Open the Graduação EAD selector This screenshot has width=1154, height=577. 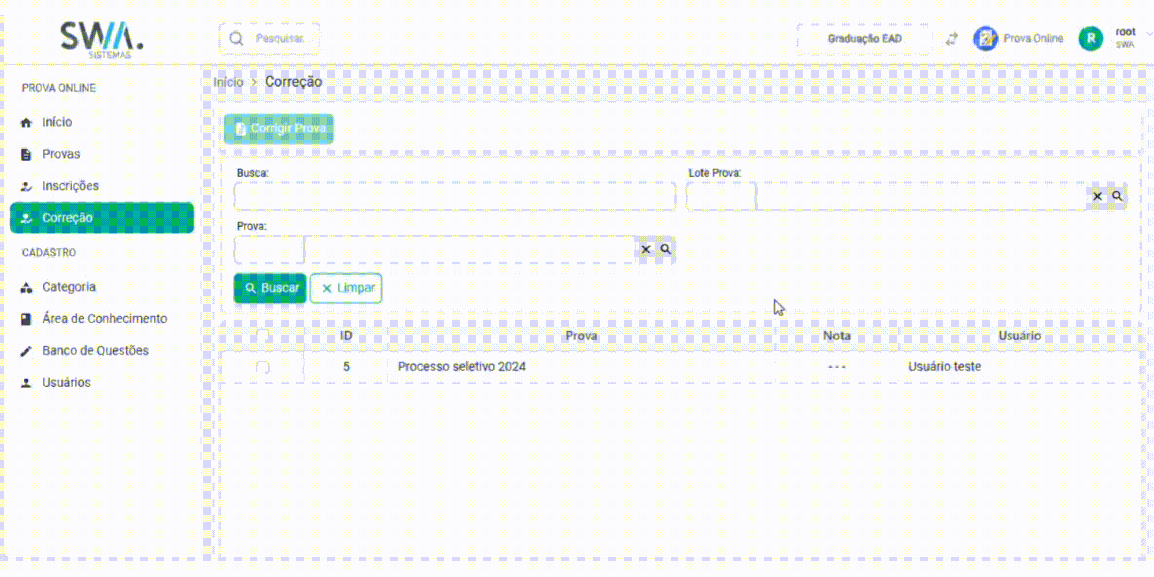pos(864,38)
